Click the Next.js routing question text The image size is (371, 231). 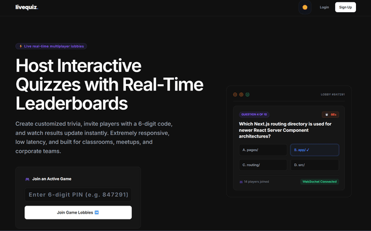coord(285,130)
